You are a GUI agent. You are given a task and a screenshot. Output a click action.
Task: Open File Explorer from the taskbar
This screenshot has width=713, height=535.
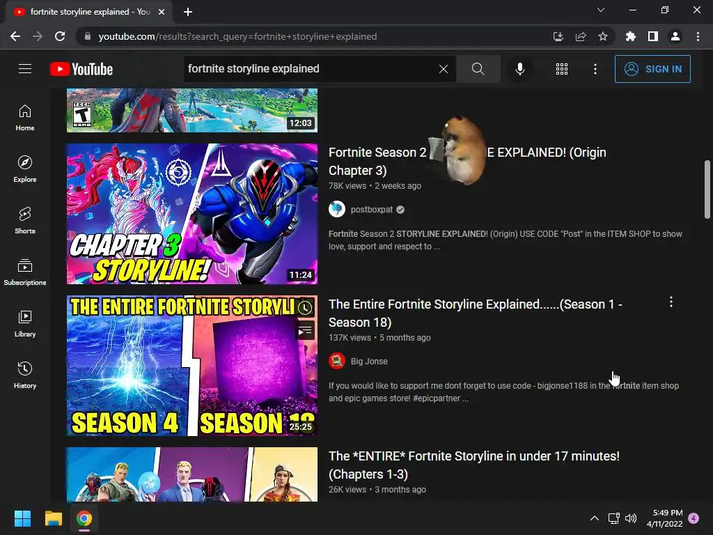[x=53, y=518]
